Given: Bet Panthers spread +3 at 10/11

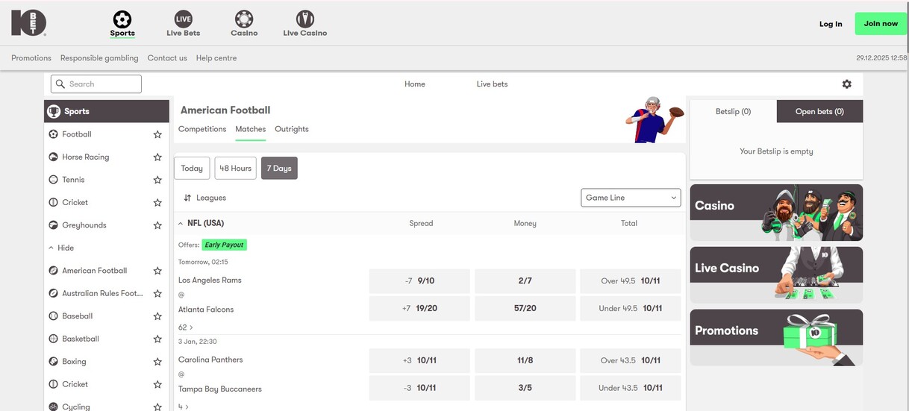Looking at the screenshot, I should point(419,360).
